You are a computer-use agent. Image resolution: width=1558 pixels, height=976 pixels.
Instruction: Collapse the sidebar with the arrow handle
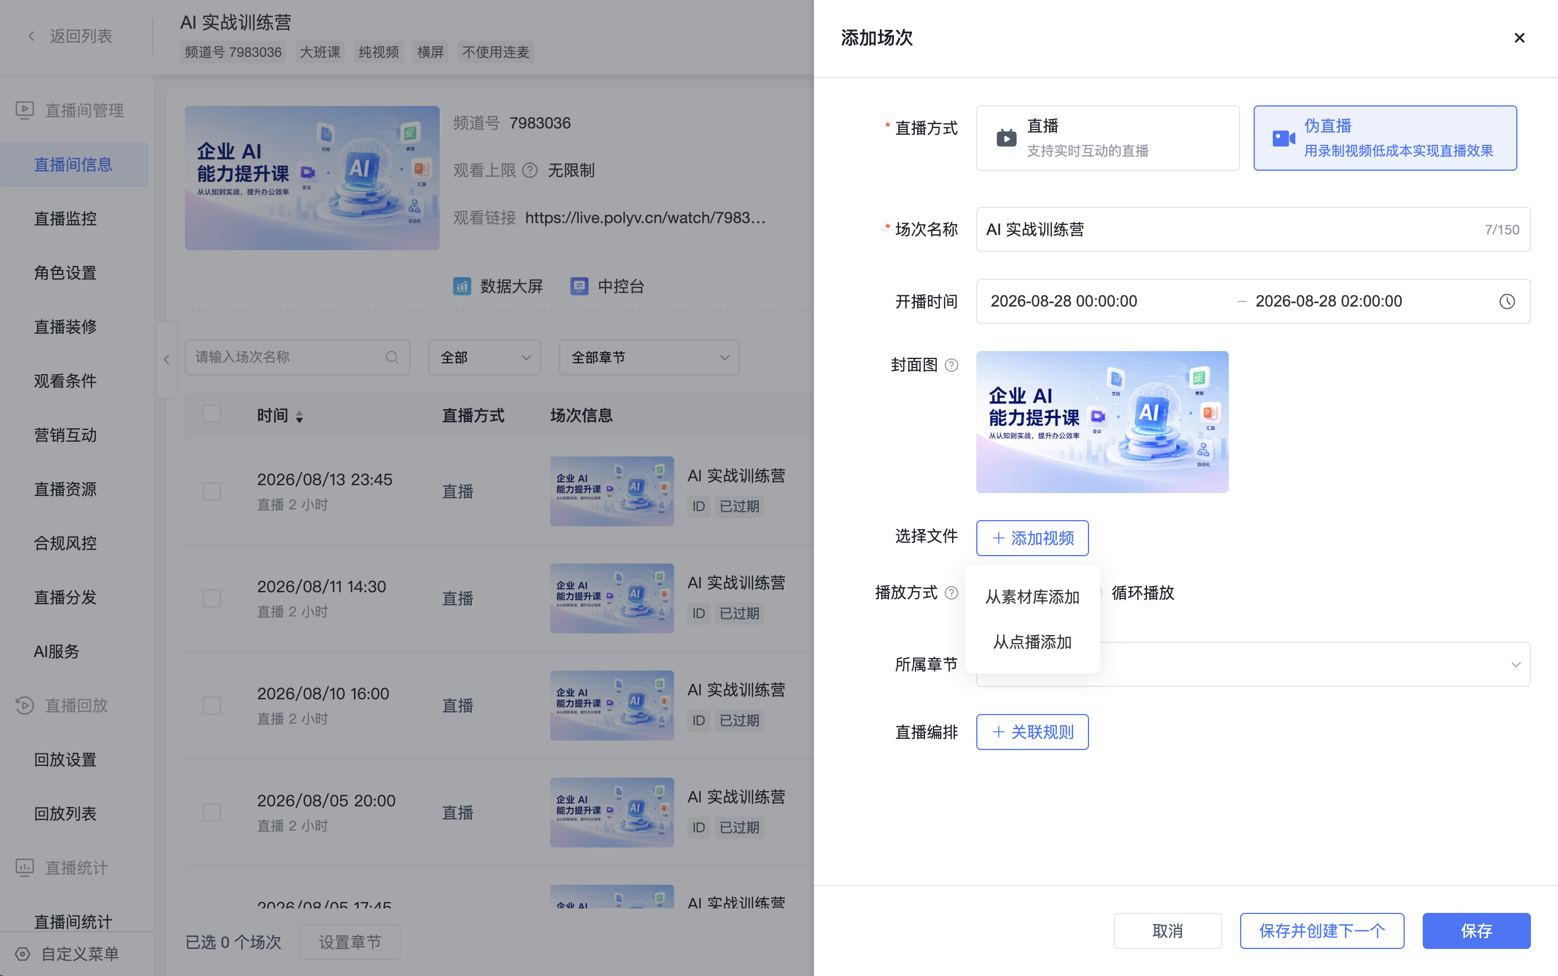tap(167, 360)
